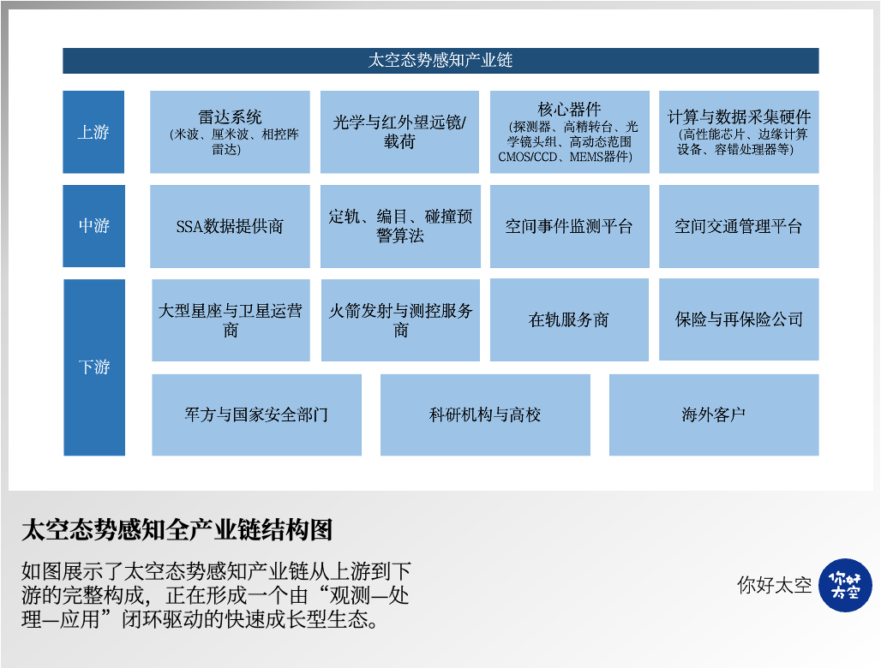Click the 你好太空 round logo icon
The height and width of the screenshot is (668, 881).
[x=844, y=586]
